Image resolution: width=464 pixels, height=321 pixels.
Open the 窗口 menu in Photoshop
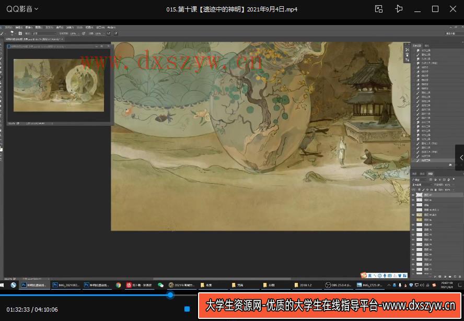100,28
